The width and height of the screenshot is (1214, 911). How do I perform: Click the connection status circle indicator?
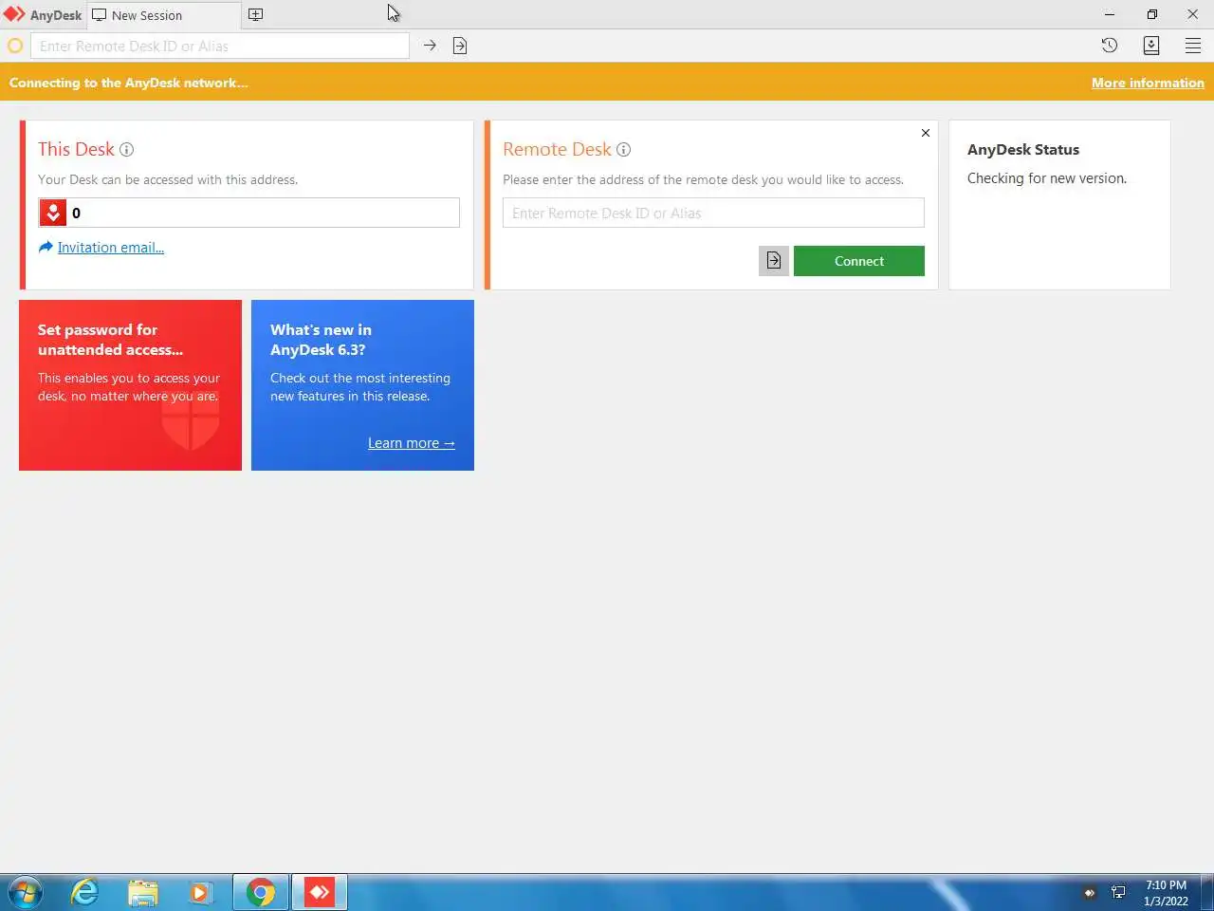(15, 46)
